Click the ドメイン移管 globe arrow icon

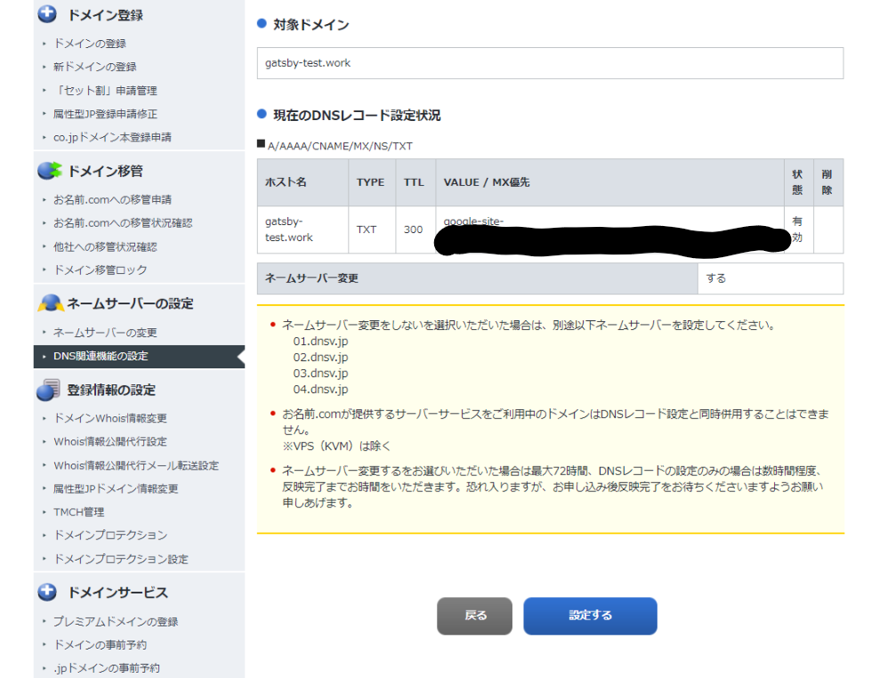point(50,170)
